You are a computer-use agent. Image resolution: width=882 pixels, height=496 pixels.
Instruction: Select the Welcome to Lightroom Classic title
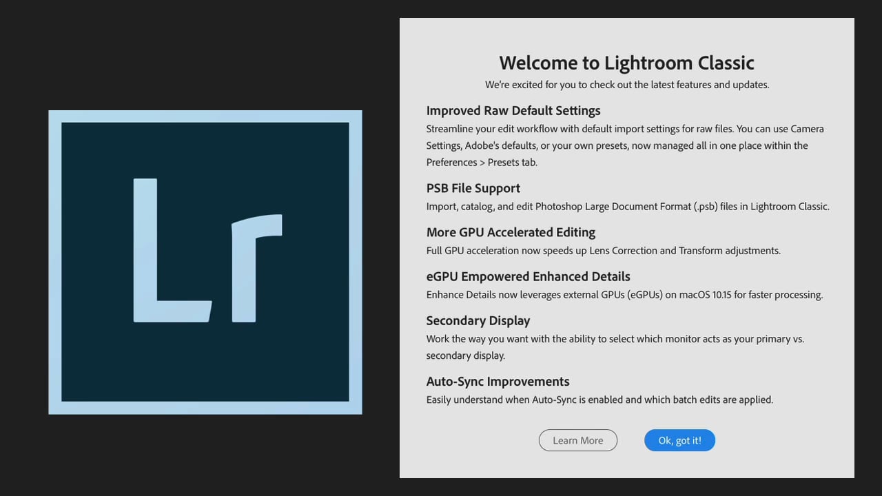(626, 63)
